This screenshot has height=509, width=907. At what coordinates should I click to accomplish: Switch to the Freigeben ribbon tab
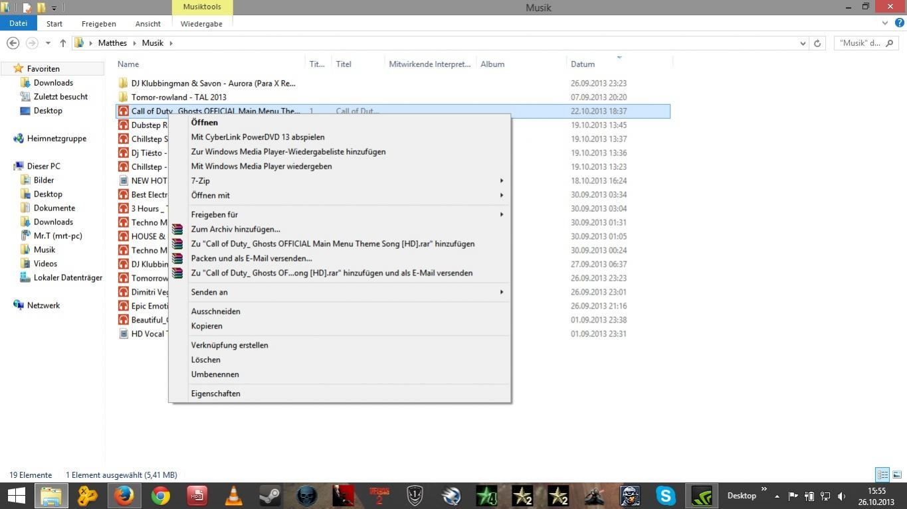click(98, 23)
